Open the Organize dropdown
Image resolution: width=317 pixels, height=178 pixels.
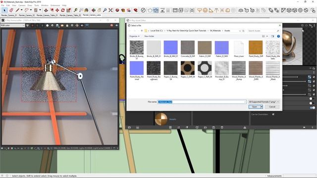134,36
